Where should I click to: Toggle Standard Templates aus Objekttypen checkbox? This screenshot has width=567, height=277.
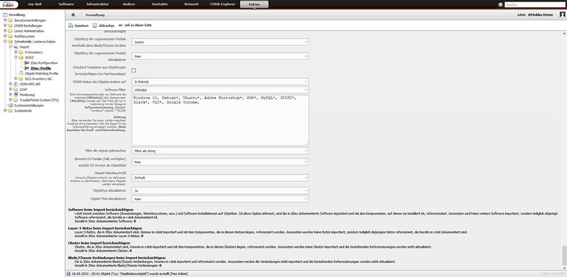point(134,70)
